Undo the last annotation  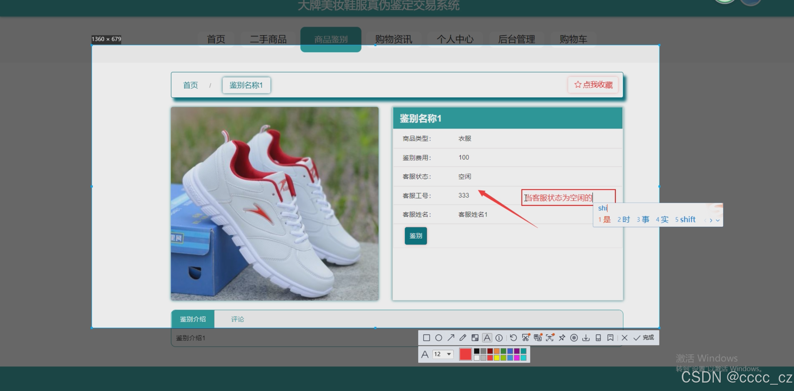tap(513, 338)
